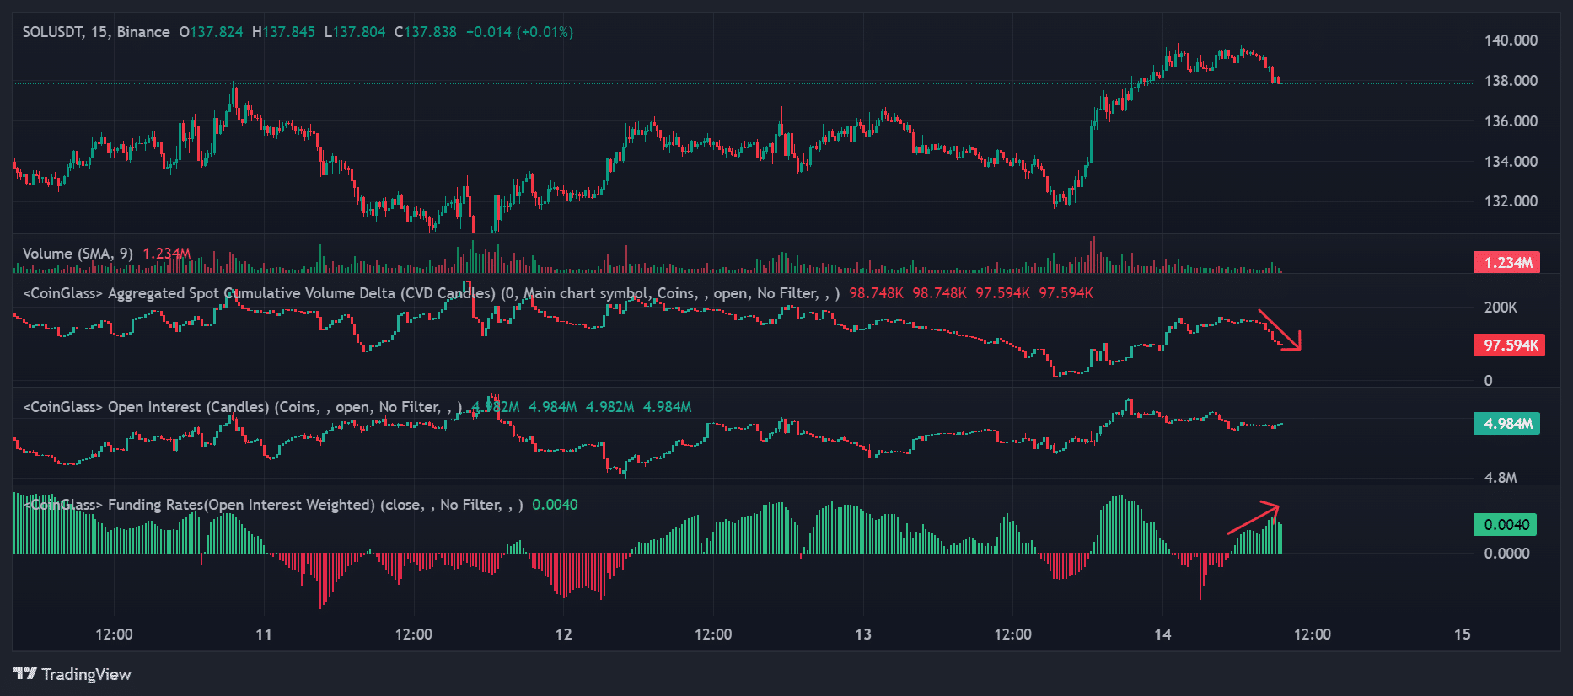Click the 138.000 price axis label

(x=1511, y=81)
